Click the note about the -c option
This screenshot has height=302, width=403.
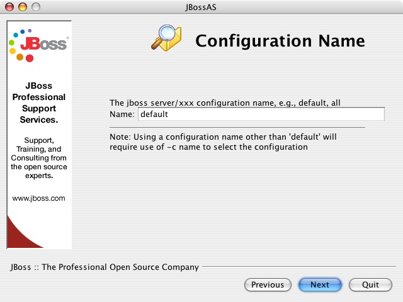(x=224, y=142)
